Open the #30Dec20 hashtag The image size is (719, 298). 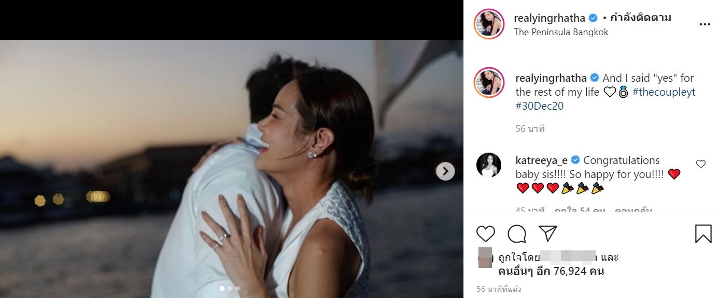point(539,106)
